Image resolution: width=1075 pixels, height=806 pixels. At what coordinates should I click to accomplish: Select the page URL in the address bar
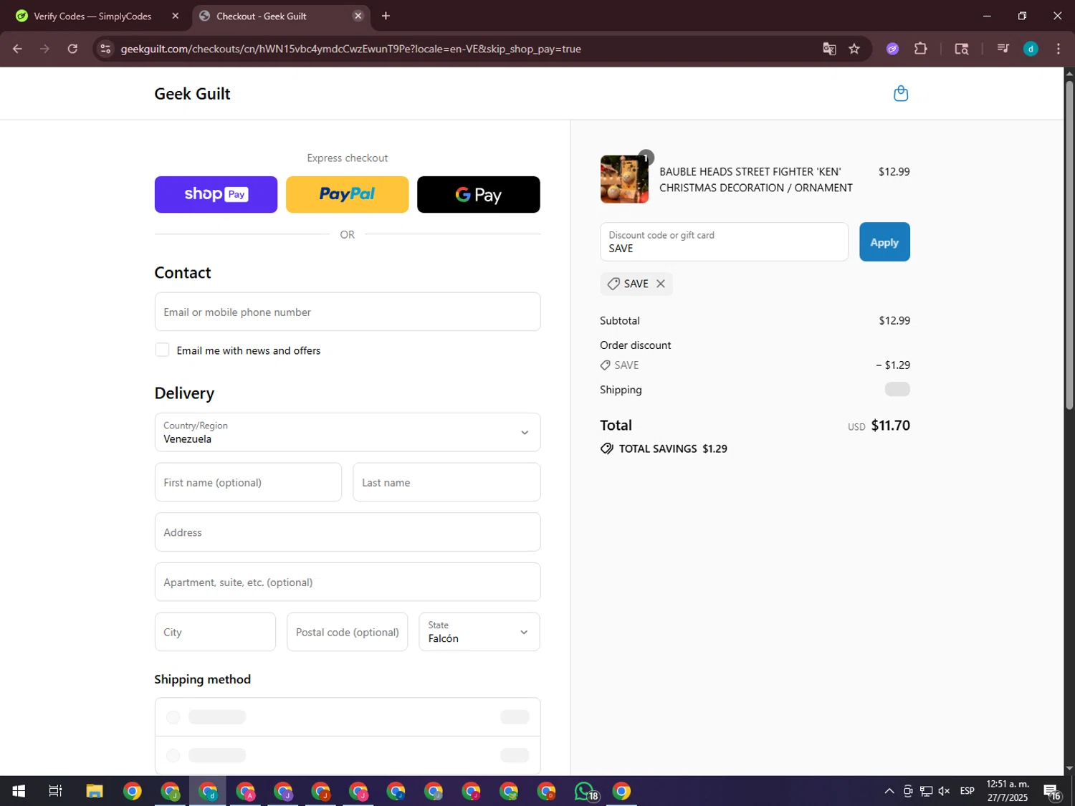click(x=351, y=49)
